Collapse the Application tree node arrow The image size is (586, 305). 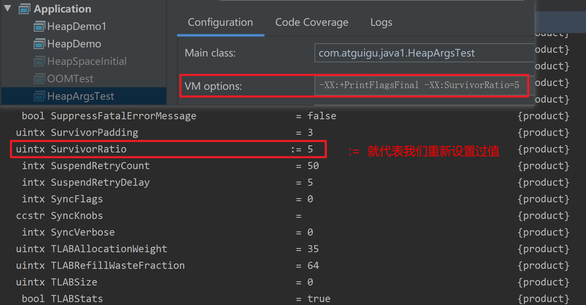[x=7, y=9]
